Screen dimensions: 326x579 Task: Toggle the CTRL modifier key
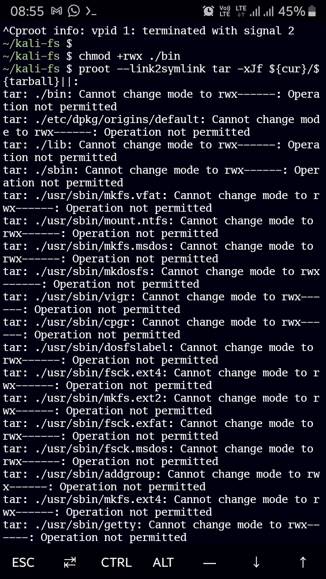point(116,562)
